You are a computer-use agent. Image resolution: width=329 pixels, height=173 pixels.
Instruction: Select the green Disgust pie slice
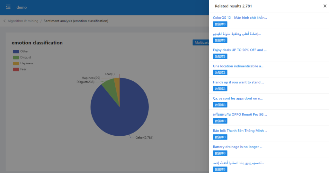pyautogui.click(x=109, y=86)
